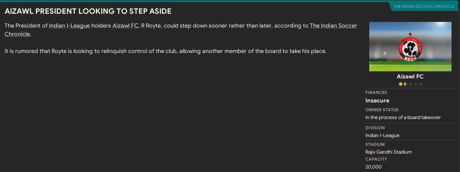This screenshot has height=172, width=460.
Task: Click the paragraph about Royte relinquishing control
Action: (x=166, y=51)
